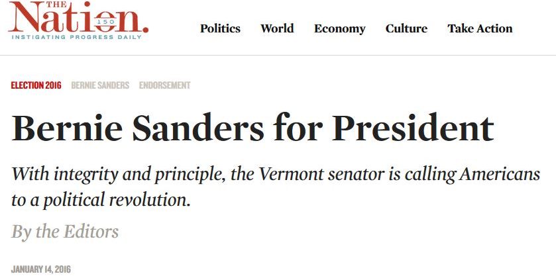
Task: Open the Economy menu item
Action: tap(339, 28)
